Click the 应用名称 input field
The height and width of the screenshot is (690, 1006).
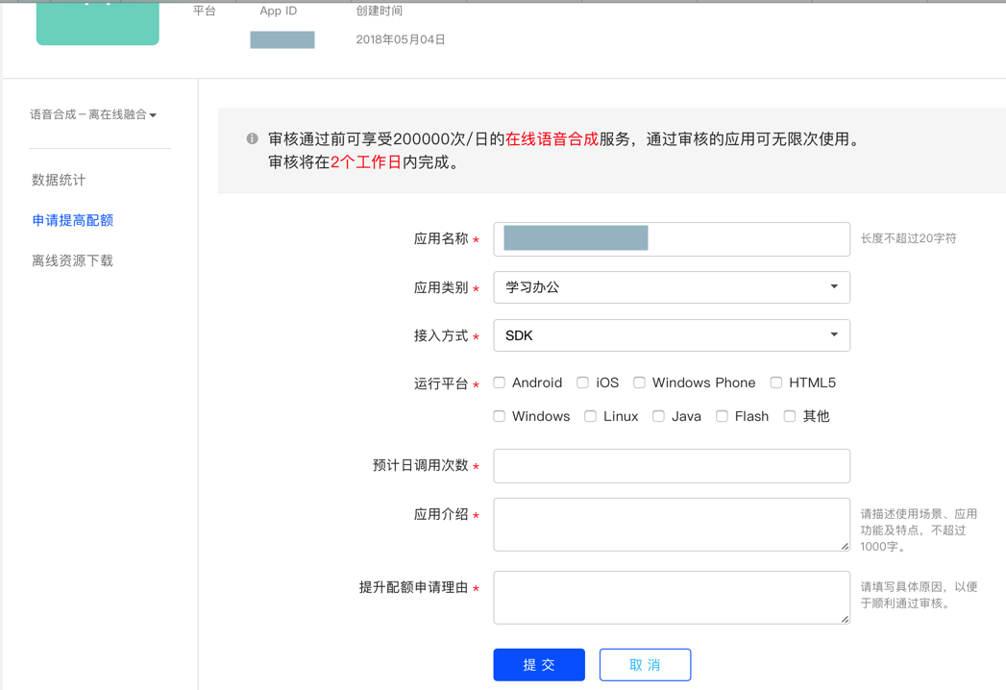click(672, 238)
